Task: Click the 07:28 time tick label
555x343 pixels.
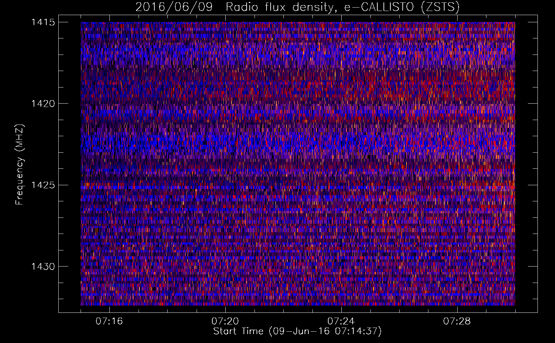Action: 457,321
